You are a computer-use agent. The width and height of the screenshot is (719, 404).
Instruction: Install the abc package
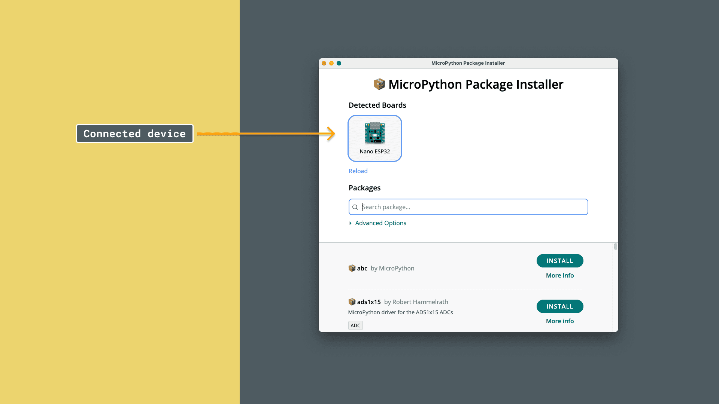tap(559, 261)
